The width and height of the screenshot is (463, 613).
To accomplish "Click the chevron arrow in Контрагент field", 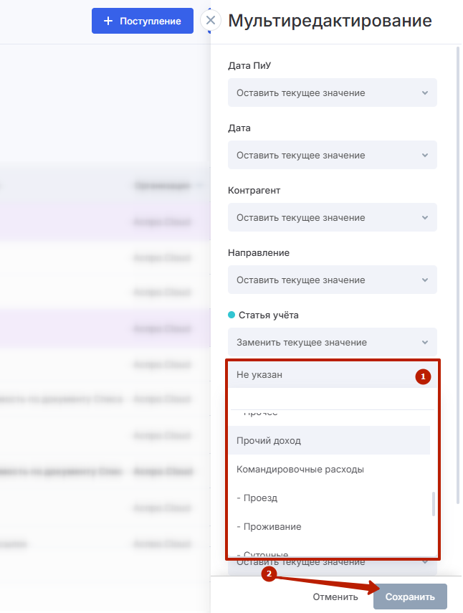I will coord(425,218).
